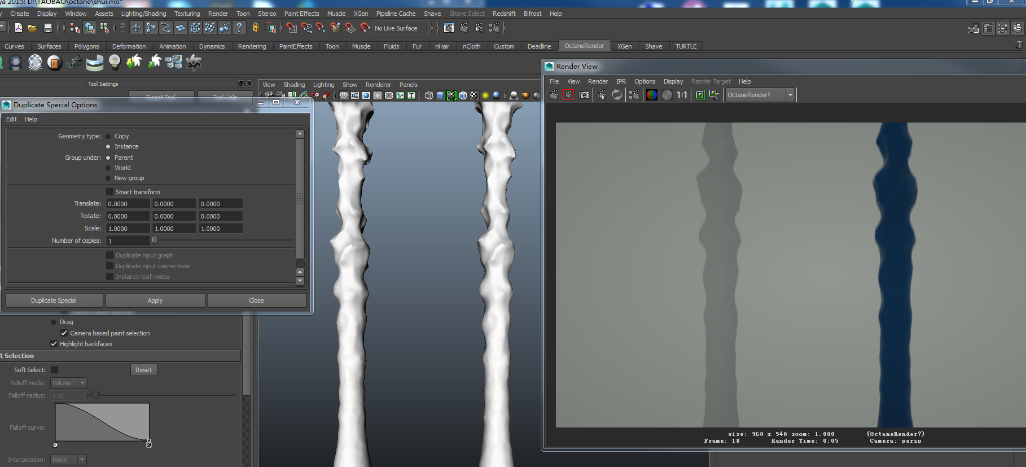Click the Scale Z input field
Viewport: 1026px width, 467px height.
[x=221, y=229]
